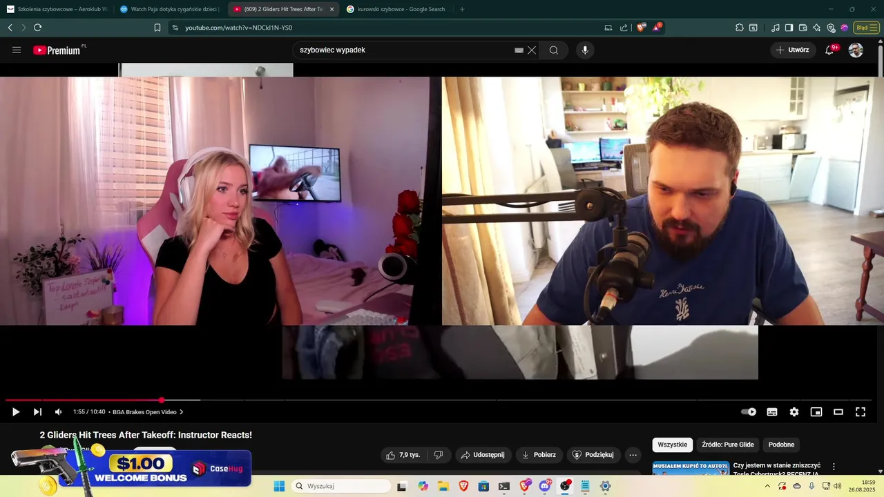The height and width of the screenshot is (497, 884).
Task: Like the video (7,9 tys.)
Action: [403, 455]
